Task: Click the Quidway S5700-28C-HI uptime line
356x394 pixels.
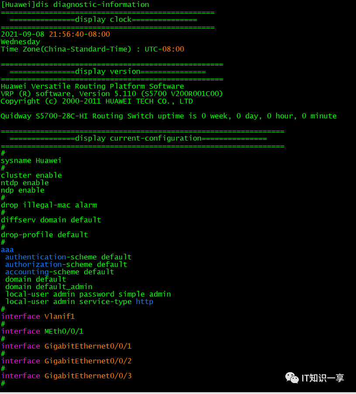Action: [x=168, y=116]
